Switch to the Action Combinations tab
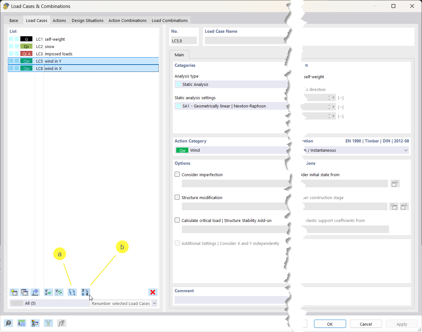This screenshot has width=422, height=332. point(127,20)
